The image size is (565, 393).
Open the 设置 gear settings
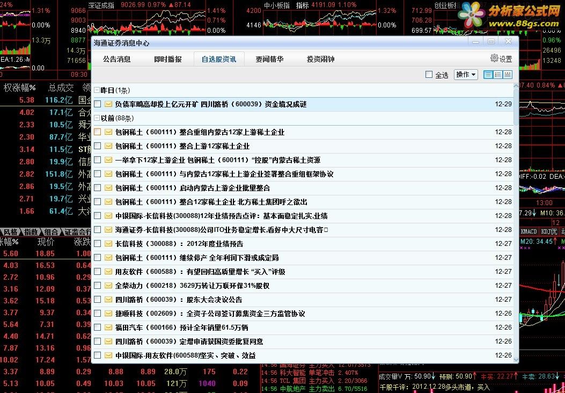[501, 59]
